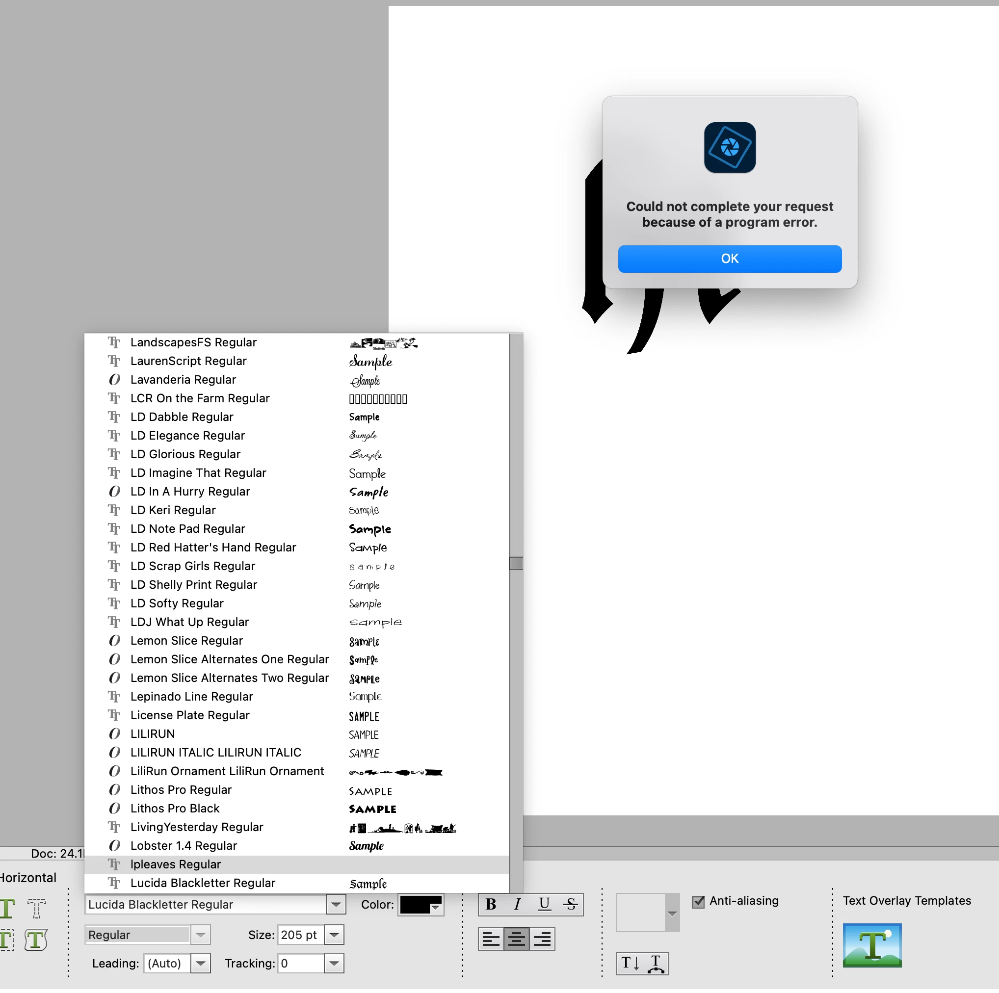
Task: Toggle text orientation icon
Action: [x=630, y=963]
